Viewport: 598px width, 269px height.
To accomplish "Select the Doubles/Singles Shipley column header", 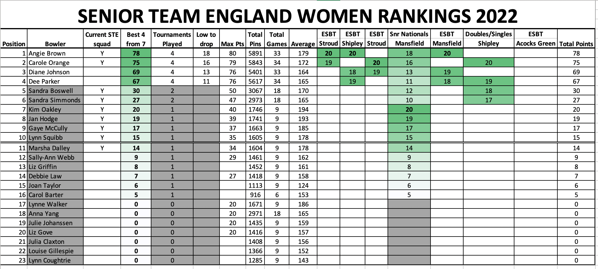I will point(488,39).
